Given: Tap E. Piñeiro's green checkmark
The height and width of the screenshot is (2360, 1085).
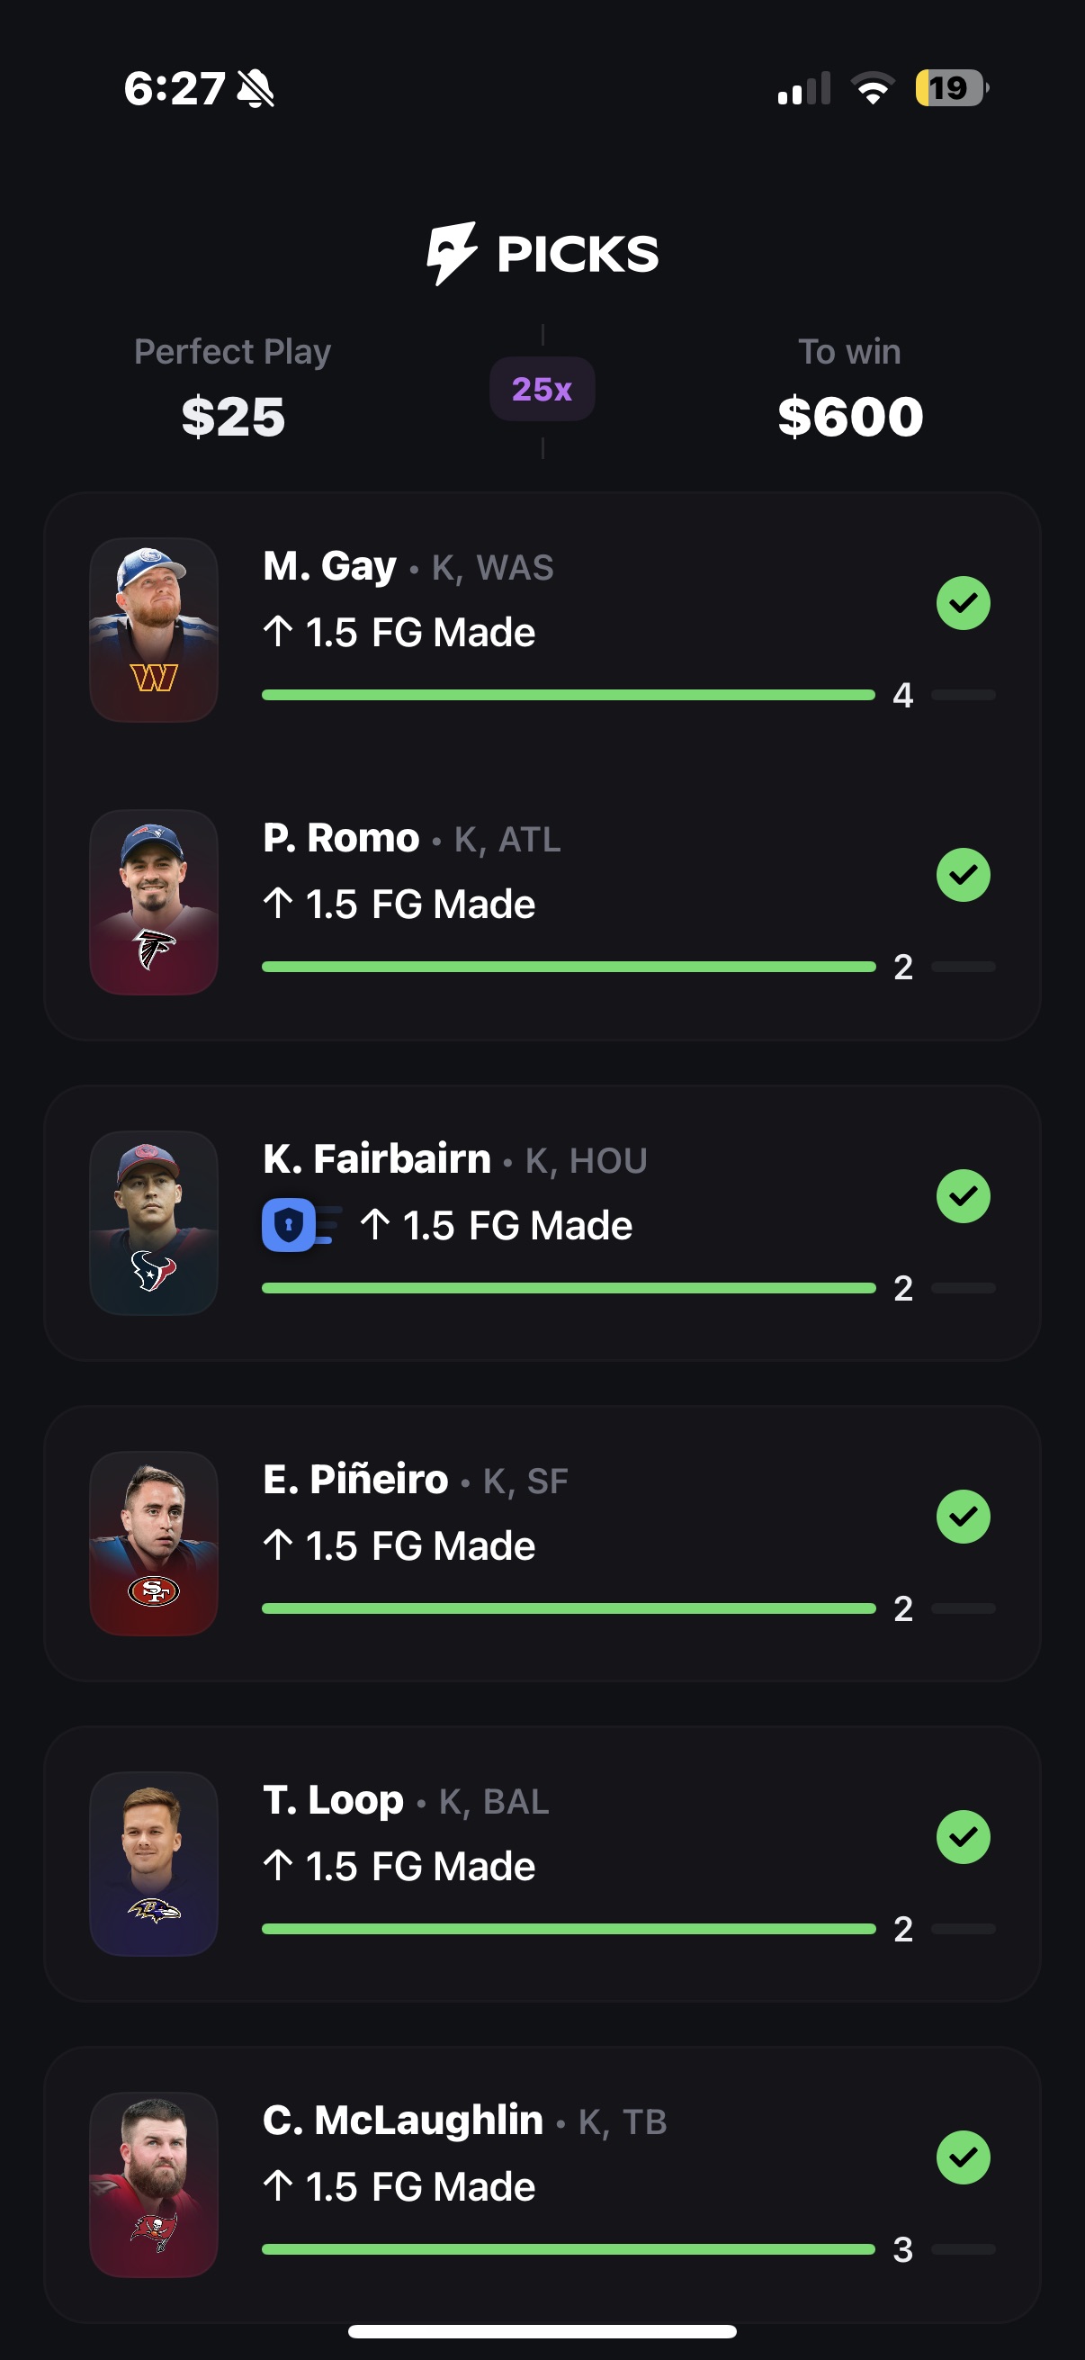Looking at the screenshot, I should [964, 1517].
